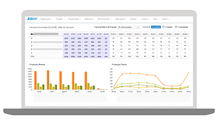This screenshot has width=219, height=125.
Task: Click the tallest orange bar in Produção Mensal
Action: (x=48, y=80)
